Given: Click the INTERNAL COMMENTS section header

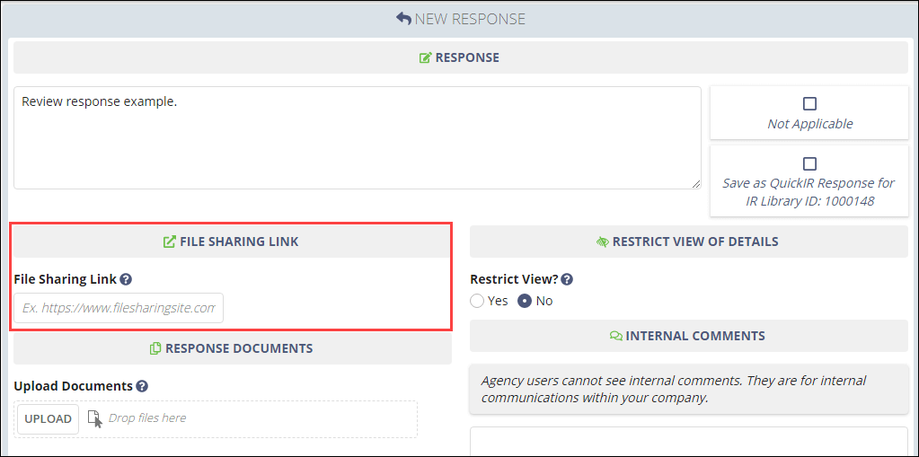Looking at the screenshot, I should pyautogui.click(x=689, y=337).
